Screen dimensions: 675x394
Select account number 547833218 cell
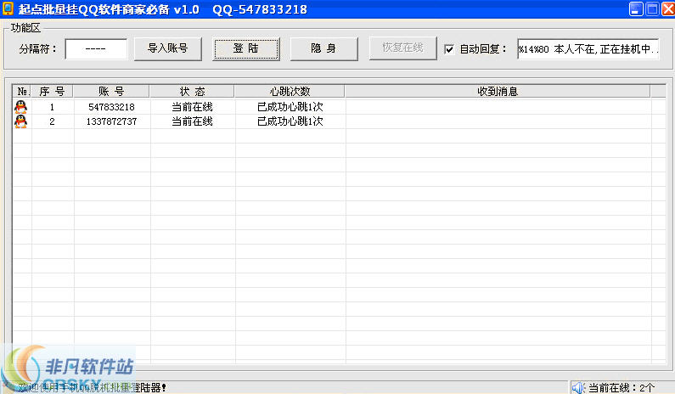(x=111, y=107)
